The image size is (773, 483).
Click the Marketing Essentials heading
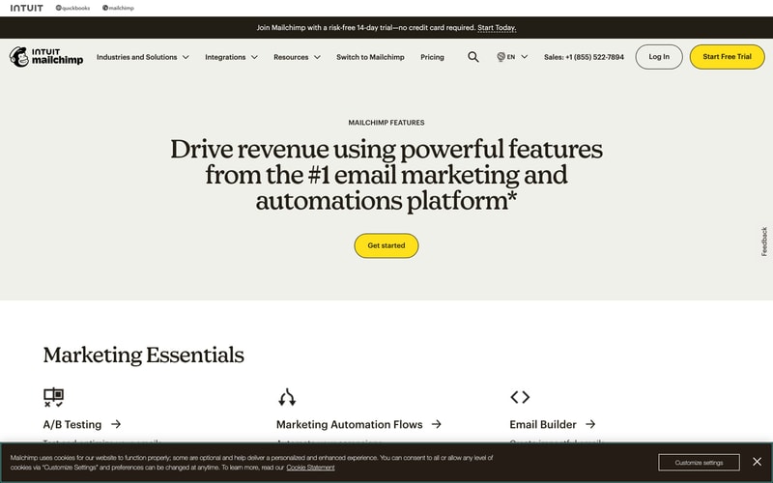[143, 355]
